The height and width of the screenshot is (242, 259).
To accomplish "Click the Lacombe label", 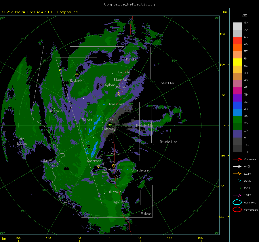I will click(124, 72).
